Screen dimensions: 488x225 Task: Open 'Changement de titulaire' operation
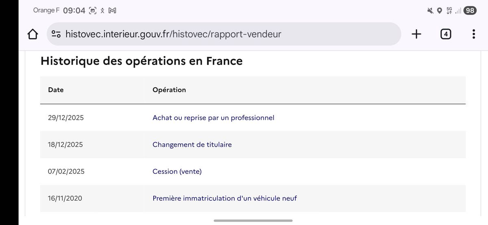pyautogui.click(x=192, y=145)
